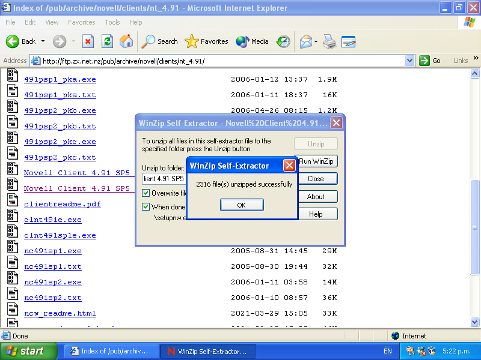Click the 5:22 p.m. taskbar clock
This screenshot has height=360, width=481.
coord(457,351)
